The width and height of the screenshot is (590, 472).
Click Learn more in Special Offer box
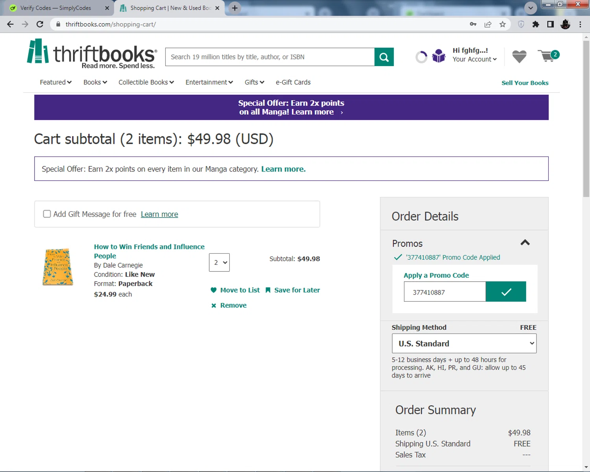[283, 169]
